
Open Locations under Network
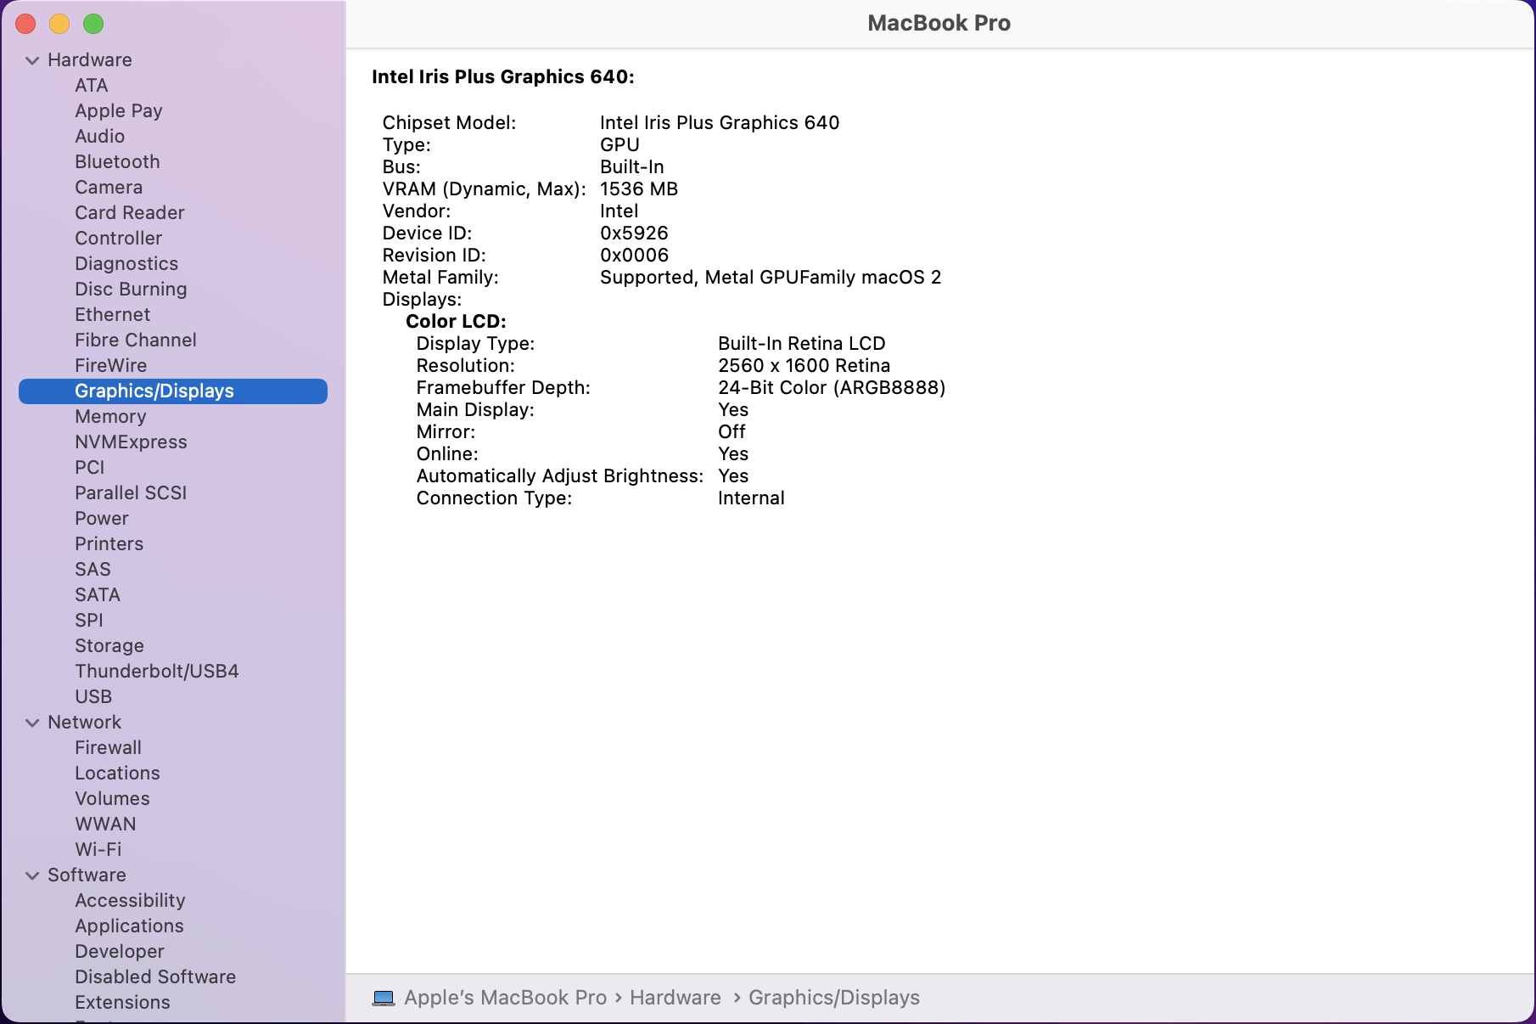point(117,774)
